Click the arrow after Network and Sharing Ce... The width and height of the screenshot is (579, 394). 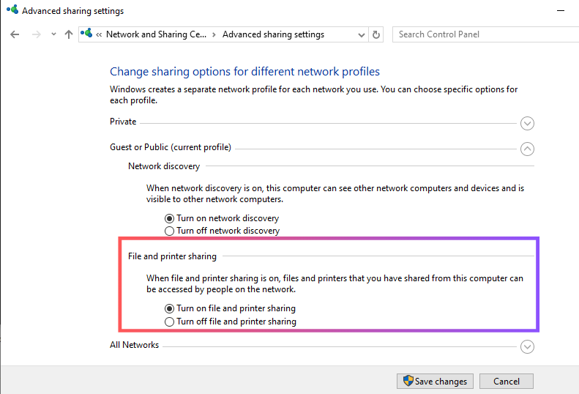pyautogui.click(x=214, y=34)
